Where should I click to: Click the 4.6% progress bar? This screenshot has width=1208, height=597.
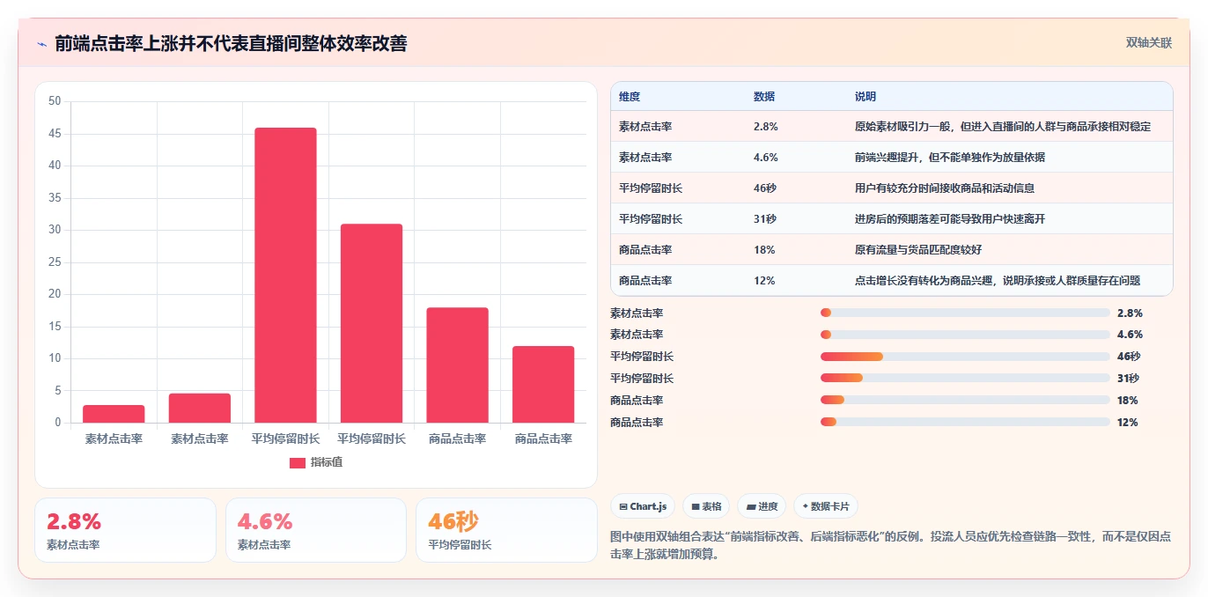[965, 335]
